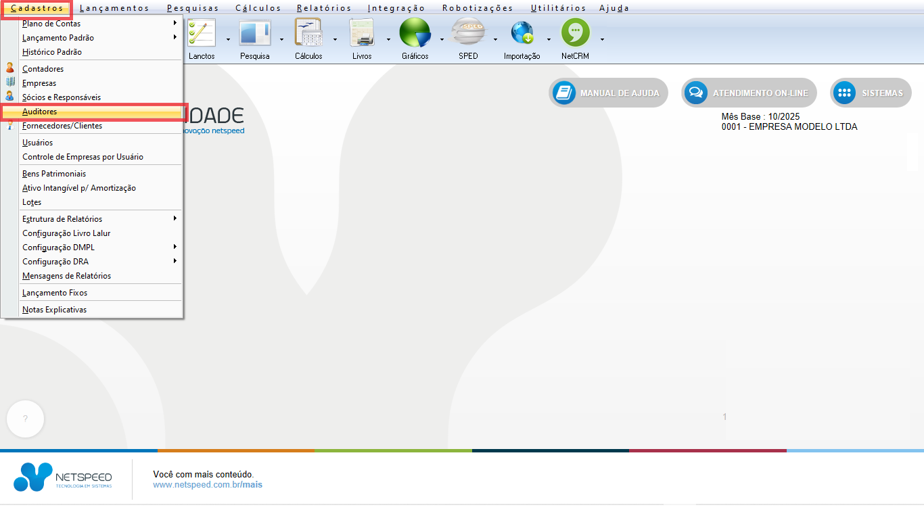Open the dropdown arrow beside NetCRM
The width and height of the screenshot is (924, 518).
(602, 39)
